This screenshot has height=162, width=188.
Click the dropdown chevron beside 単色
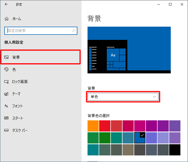155,97
